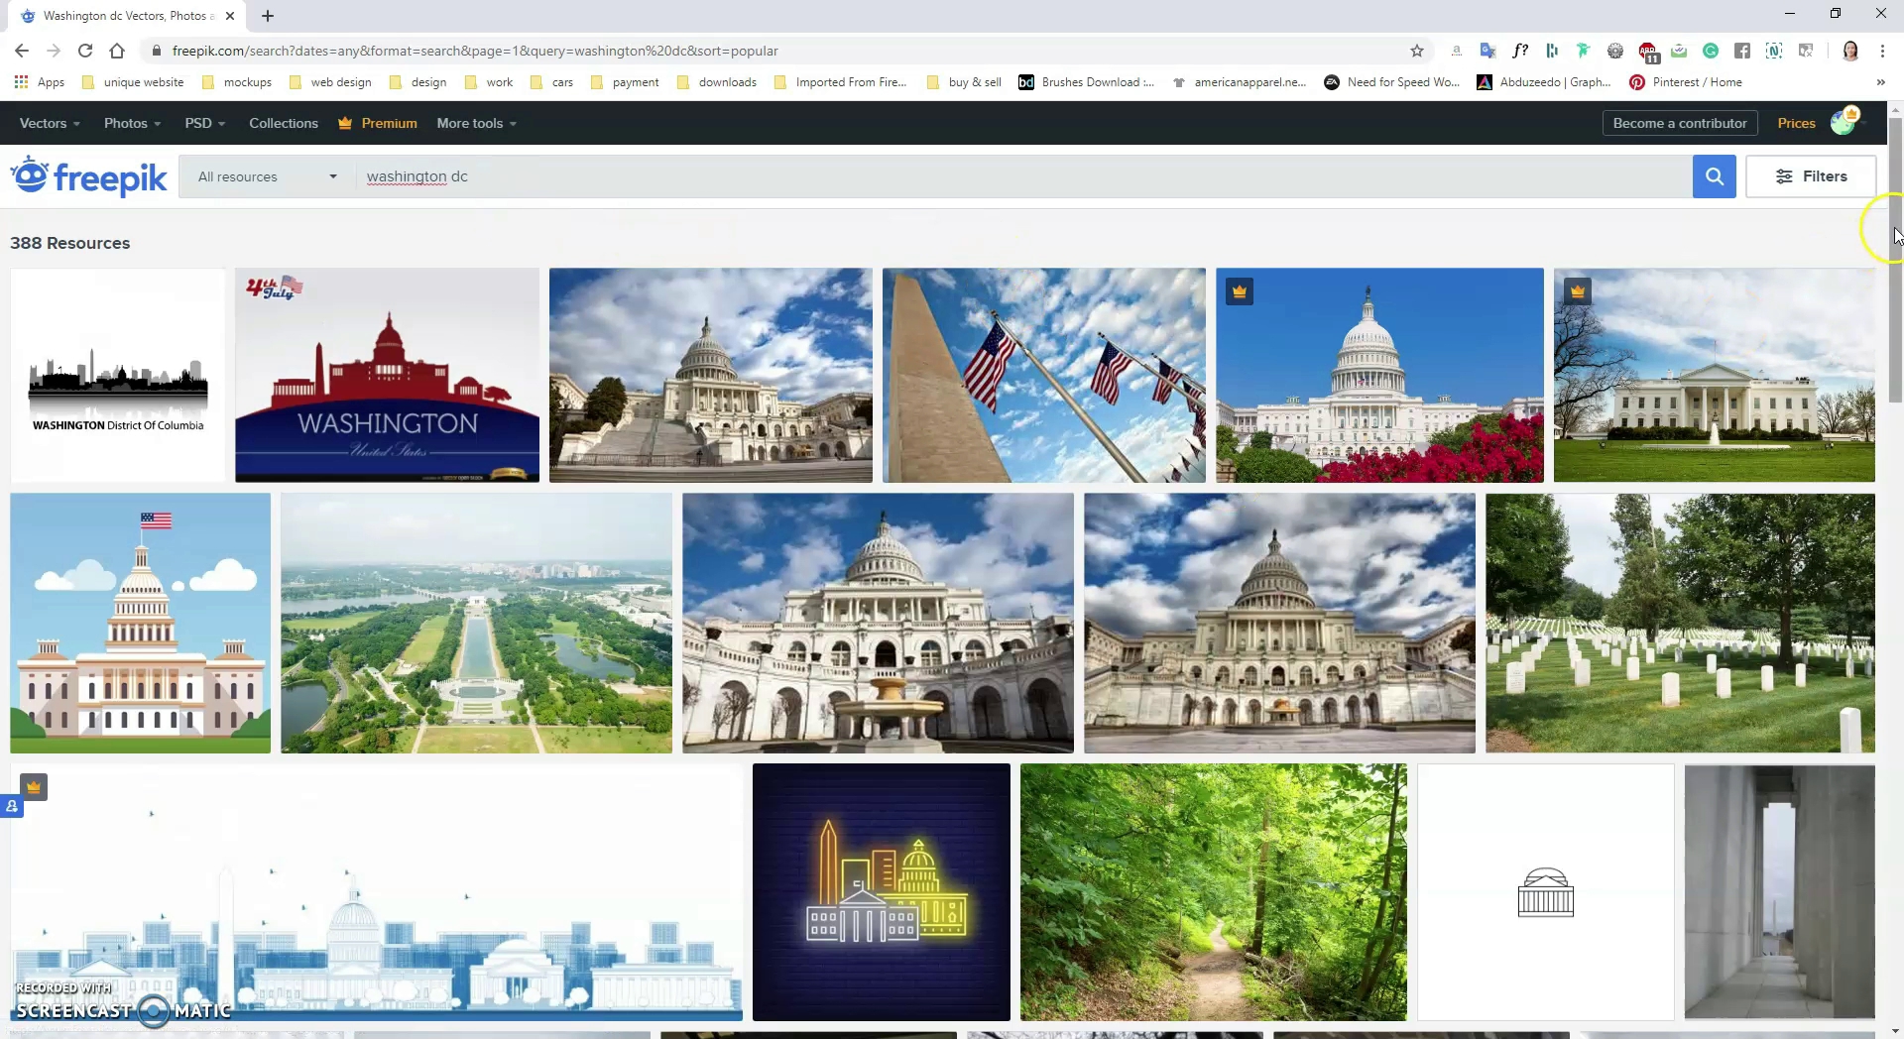Image resolution: width=1904 pixels, height=1039 pixels.
Task: Expand the All resources dropdown
Action: [265, 175]
